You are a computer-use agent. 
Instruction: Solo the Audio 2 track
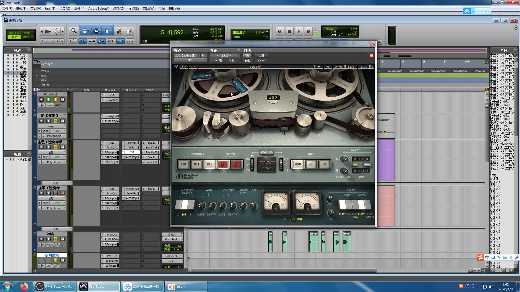coord(55,99)
